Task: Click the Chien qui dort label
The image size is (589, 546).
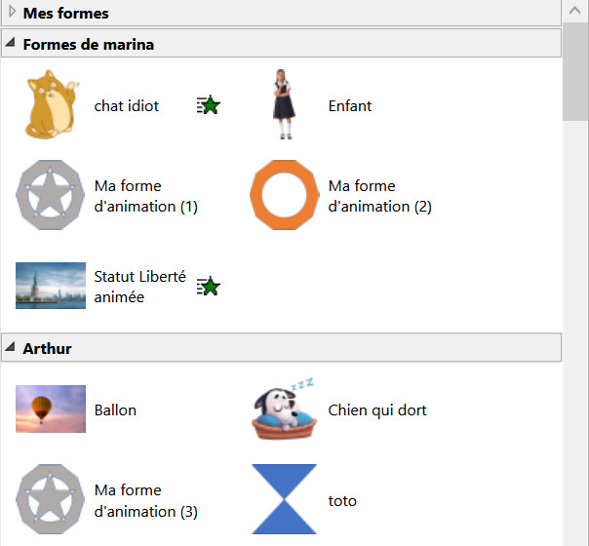Action: 377,410
